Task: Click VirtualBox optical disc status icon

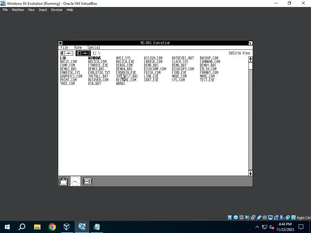Action: click(236, 218)
